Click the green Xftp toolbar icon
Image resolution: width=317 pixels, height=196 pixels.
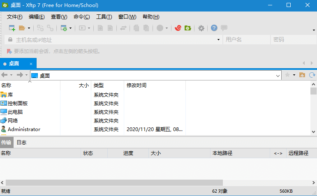[187, 28]
